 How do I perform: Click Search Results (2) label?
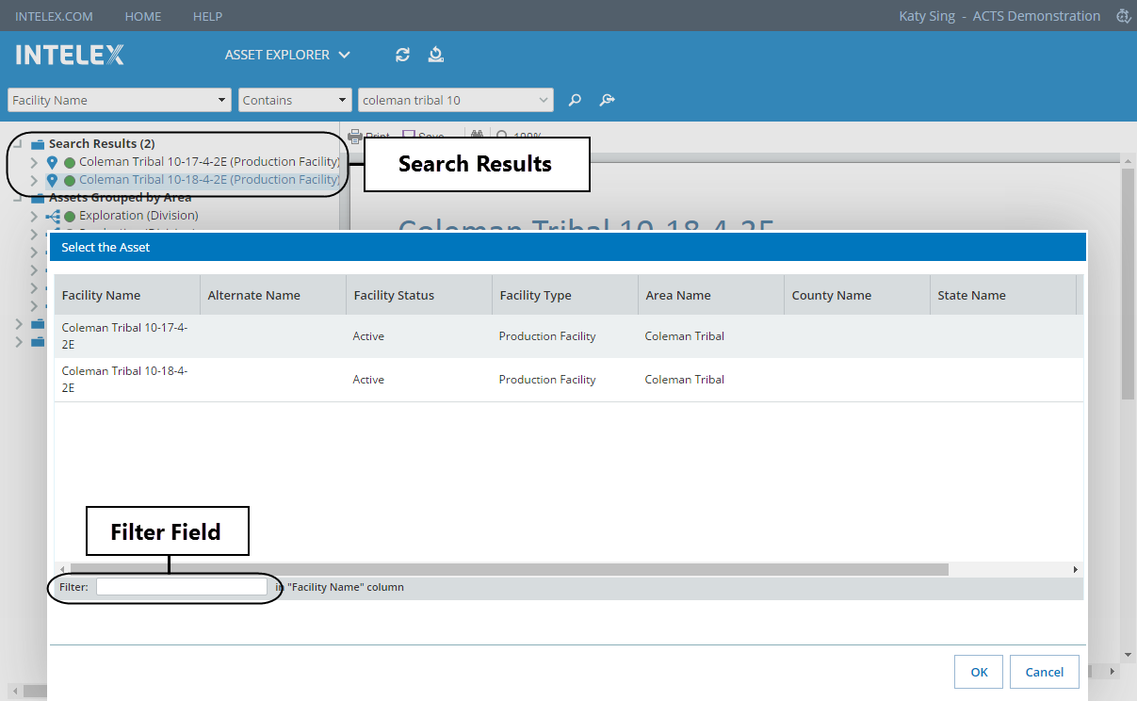[x=102, y=144]
